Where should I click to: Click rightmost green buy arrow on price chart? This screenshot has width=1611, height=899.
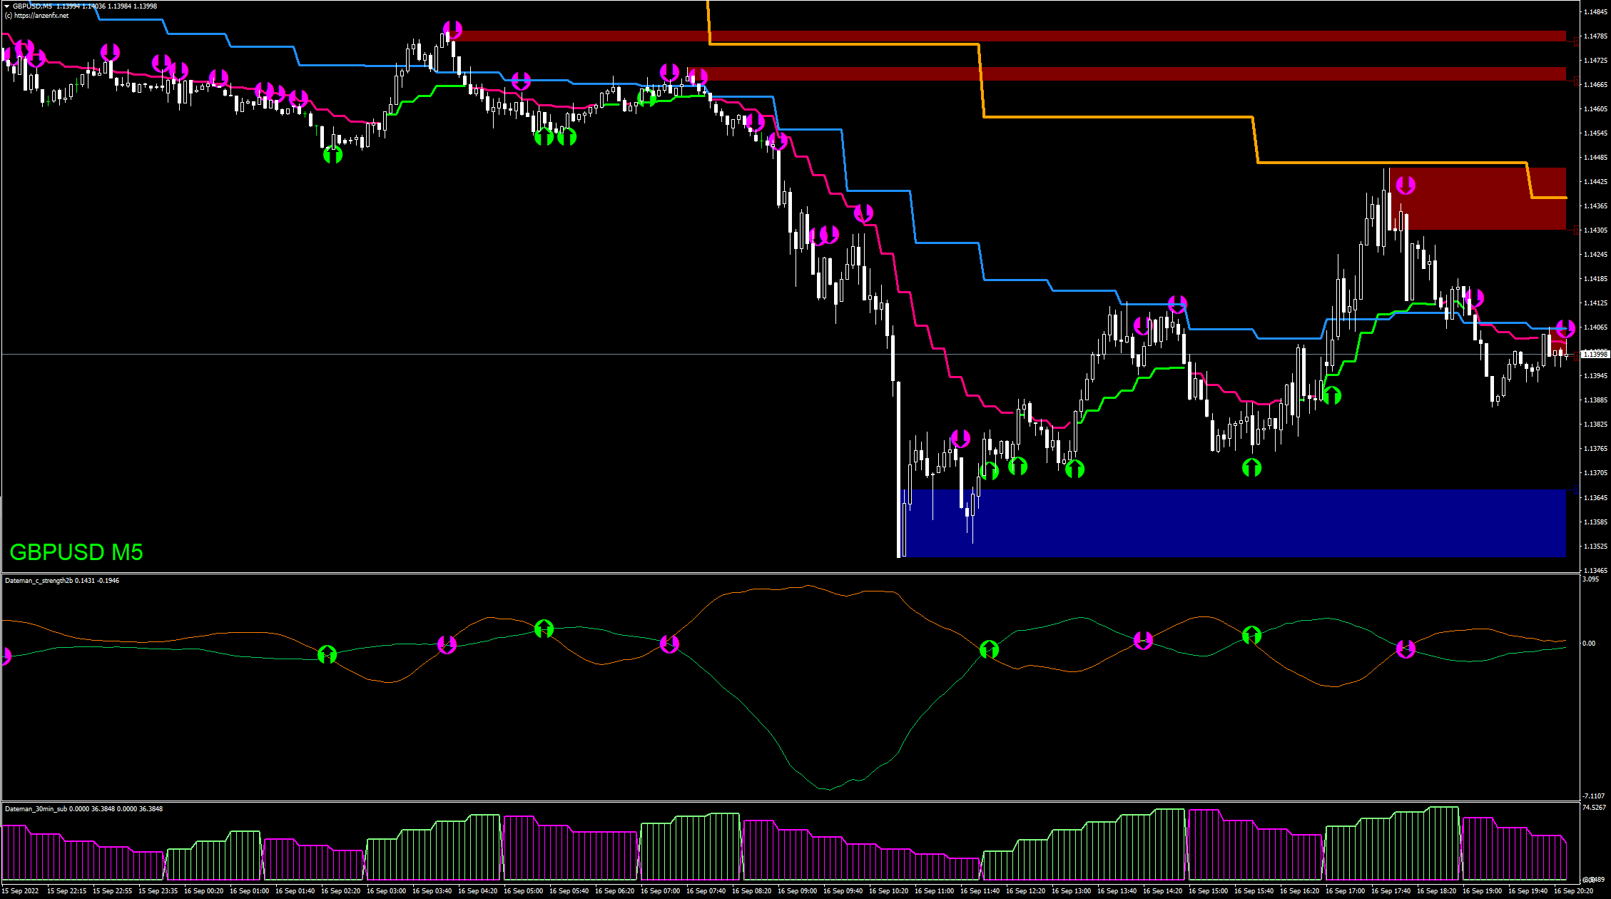coord(1331,395)
